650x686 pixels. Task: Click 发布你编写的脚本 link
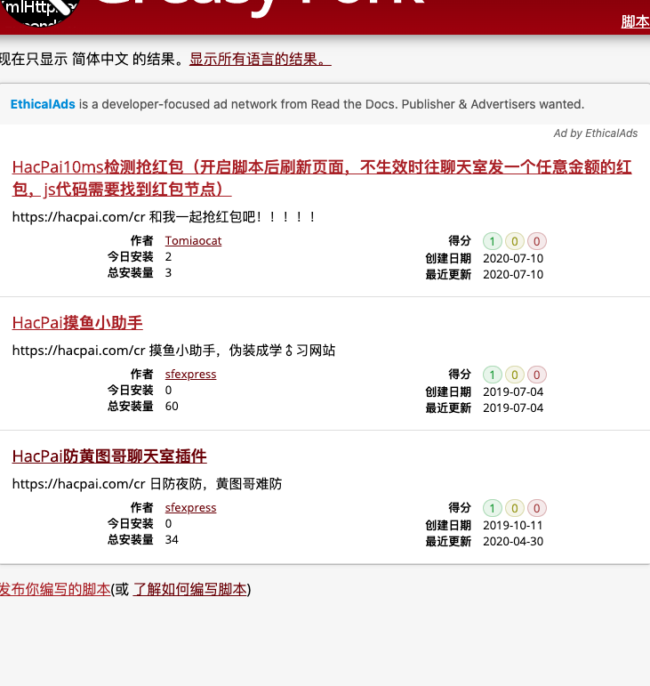[55, 589]
